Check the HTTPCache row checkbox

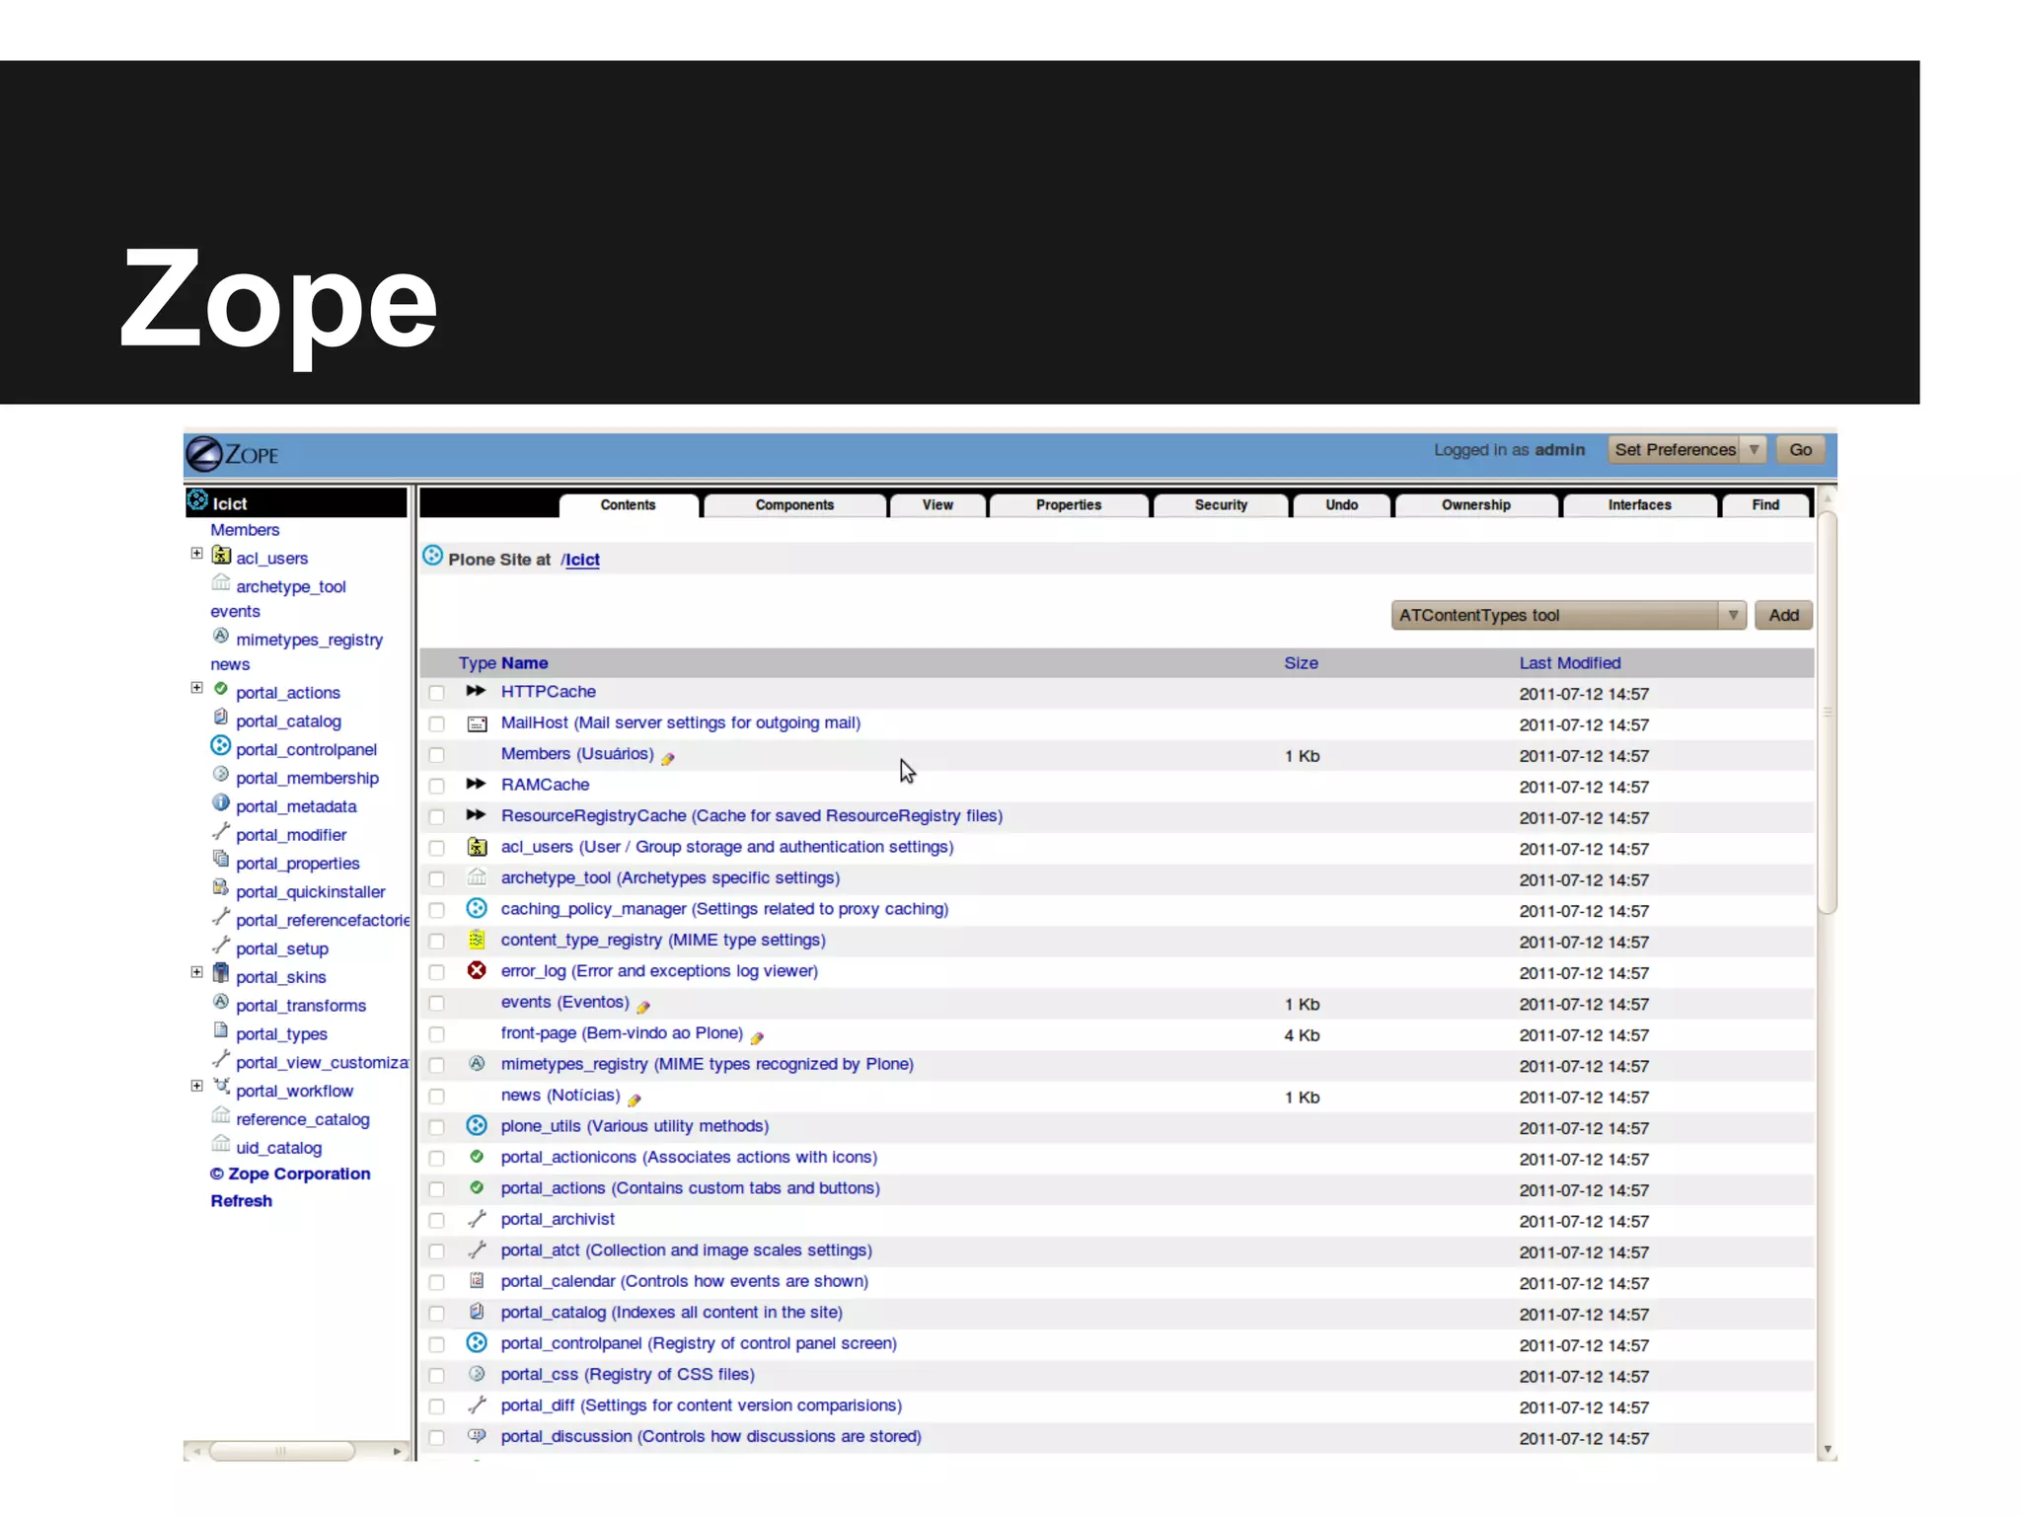point(436,693)
